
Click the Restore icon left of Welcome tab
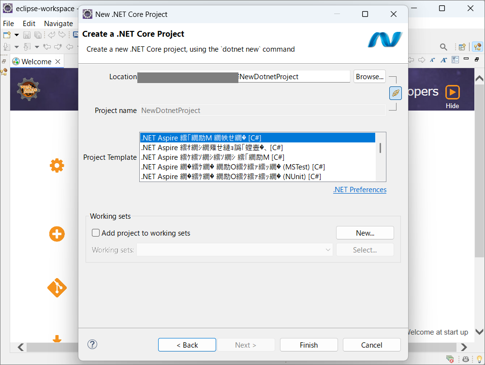(x=4, y=61)
